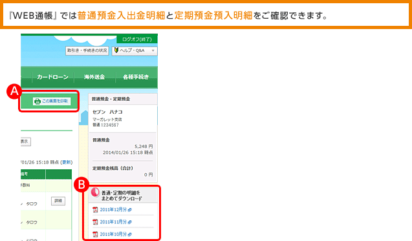The height and width of the screenshot is (241, 412).
Task: Open the 2011年12月分 PDF link
Action: tap(113, 209)
